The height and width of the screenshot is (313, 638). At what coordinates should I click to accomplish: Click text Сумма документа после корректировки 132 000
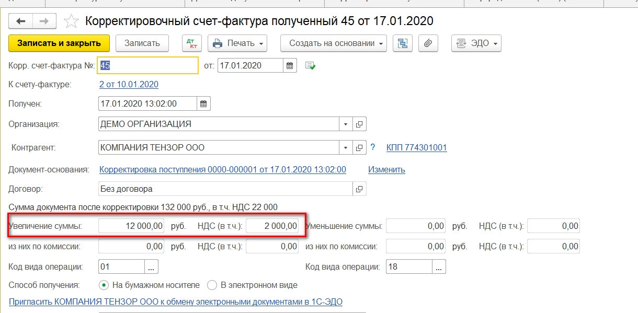coord(143,207)
